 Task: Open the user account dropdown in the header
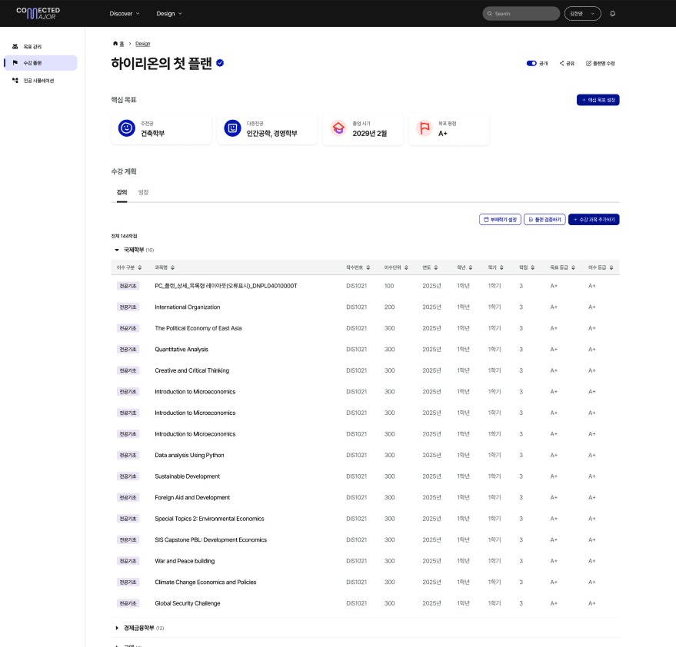click(582, 14)
